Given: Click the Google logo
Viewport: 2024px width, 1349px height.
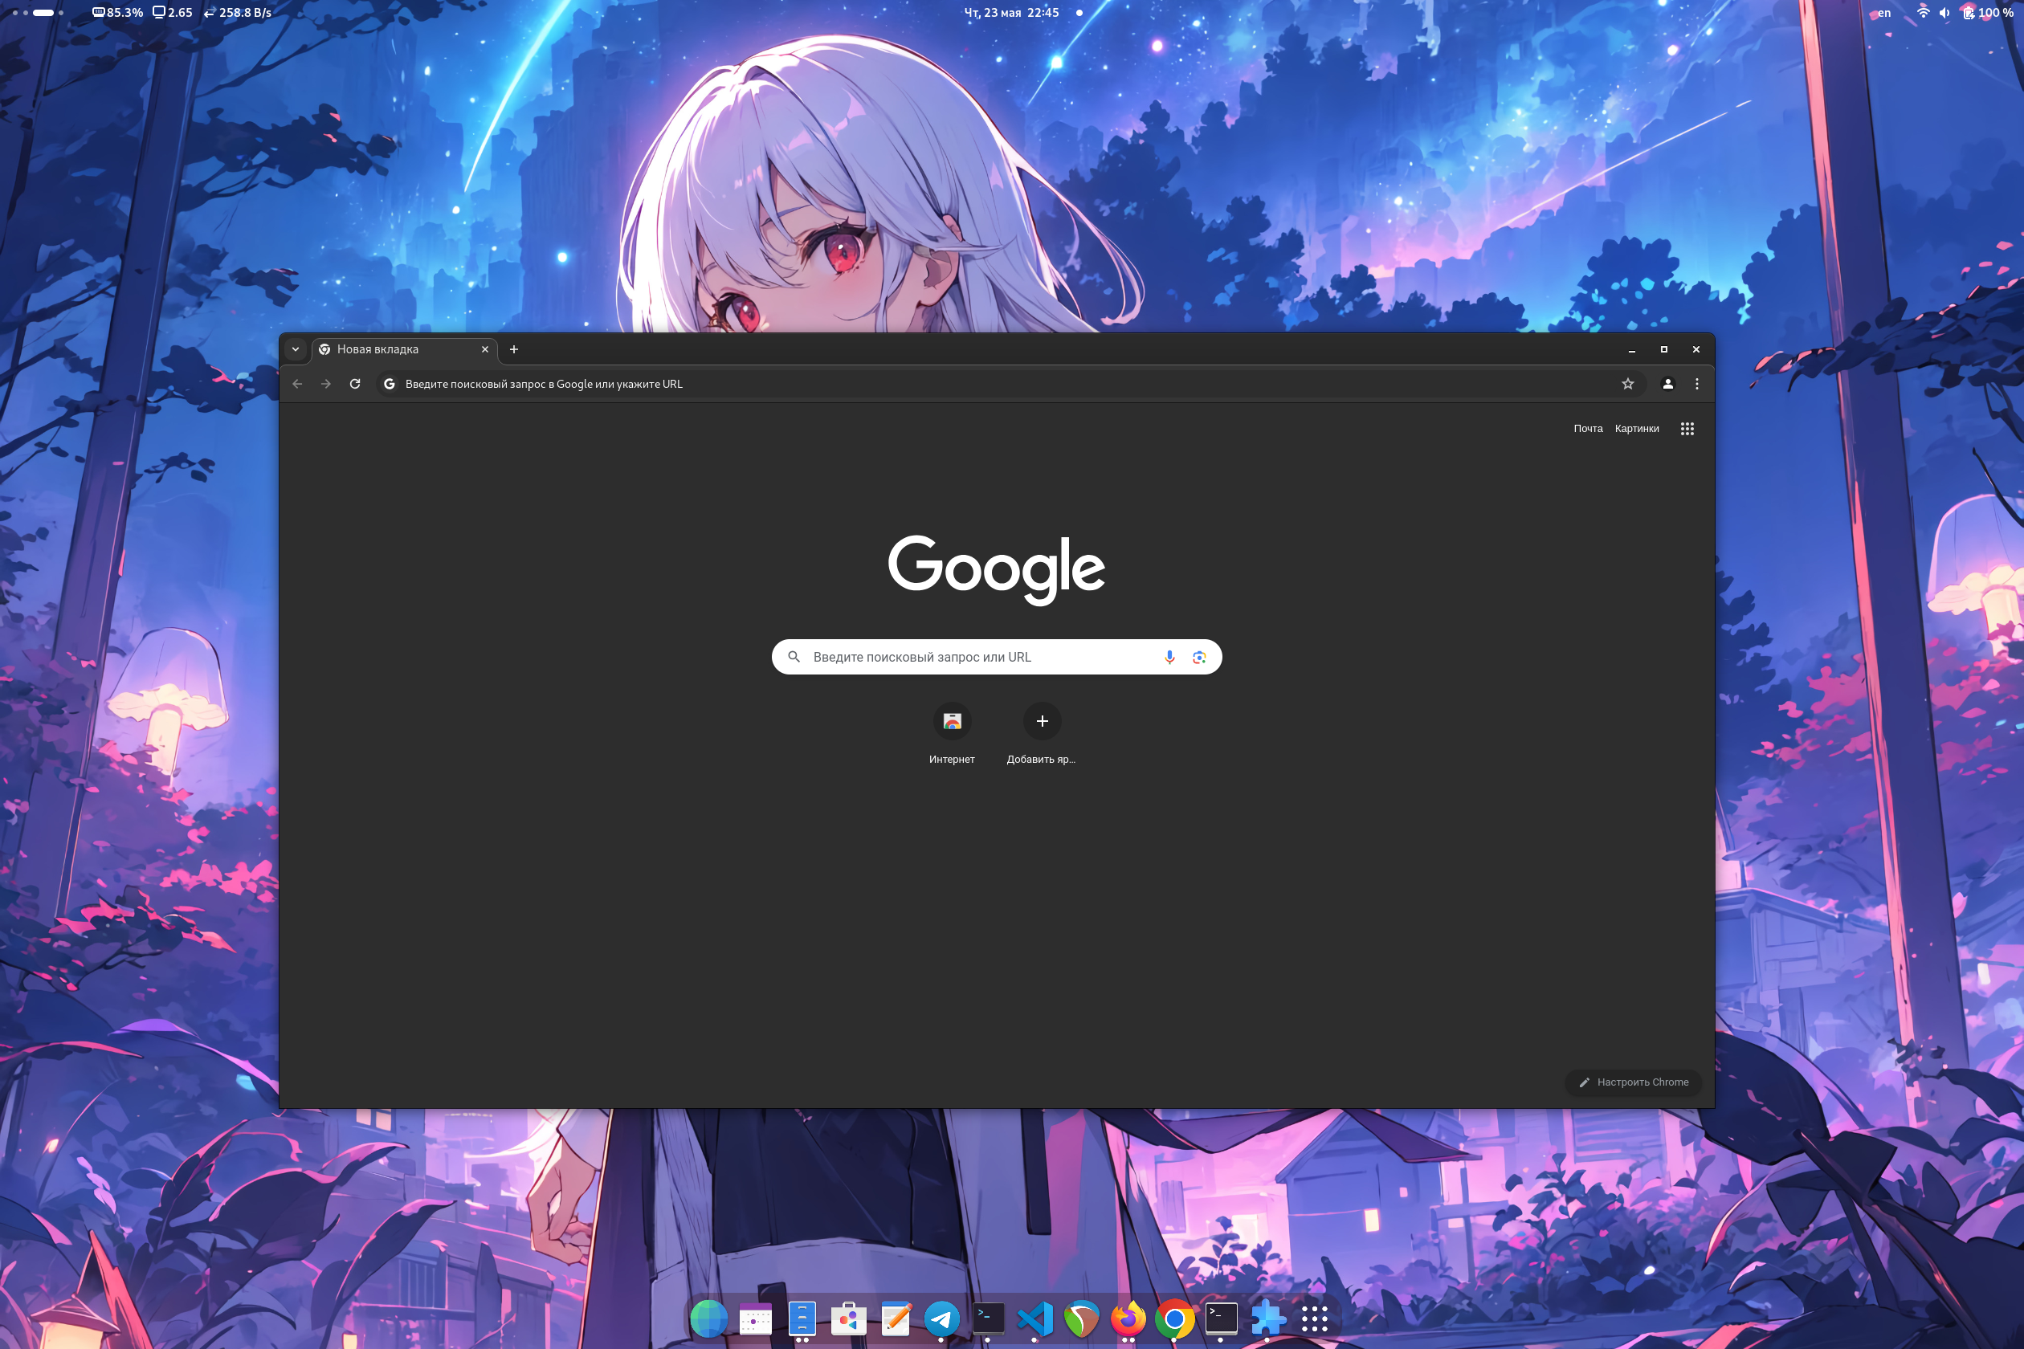Looking at the screenshot, I should [x=997, y=569].
